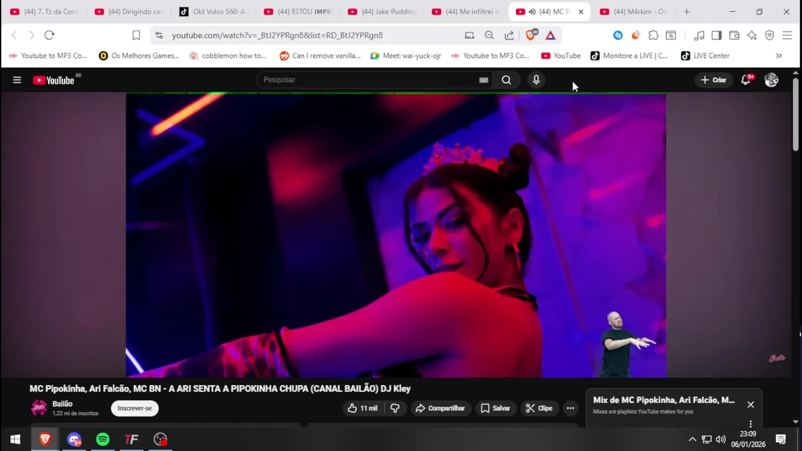
Task: Open the YouTube guide hamburger menu
Action: tap(17, 80)
